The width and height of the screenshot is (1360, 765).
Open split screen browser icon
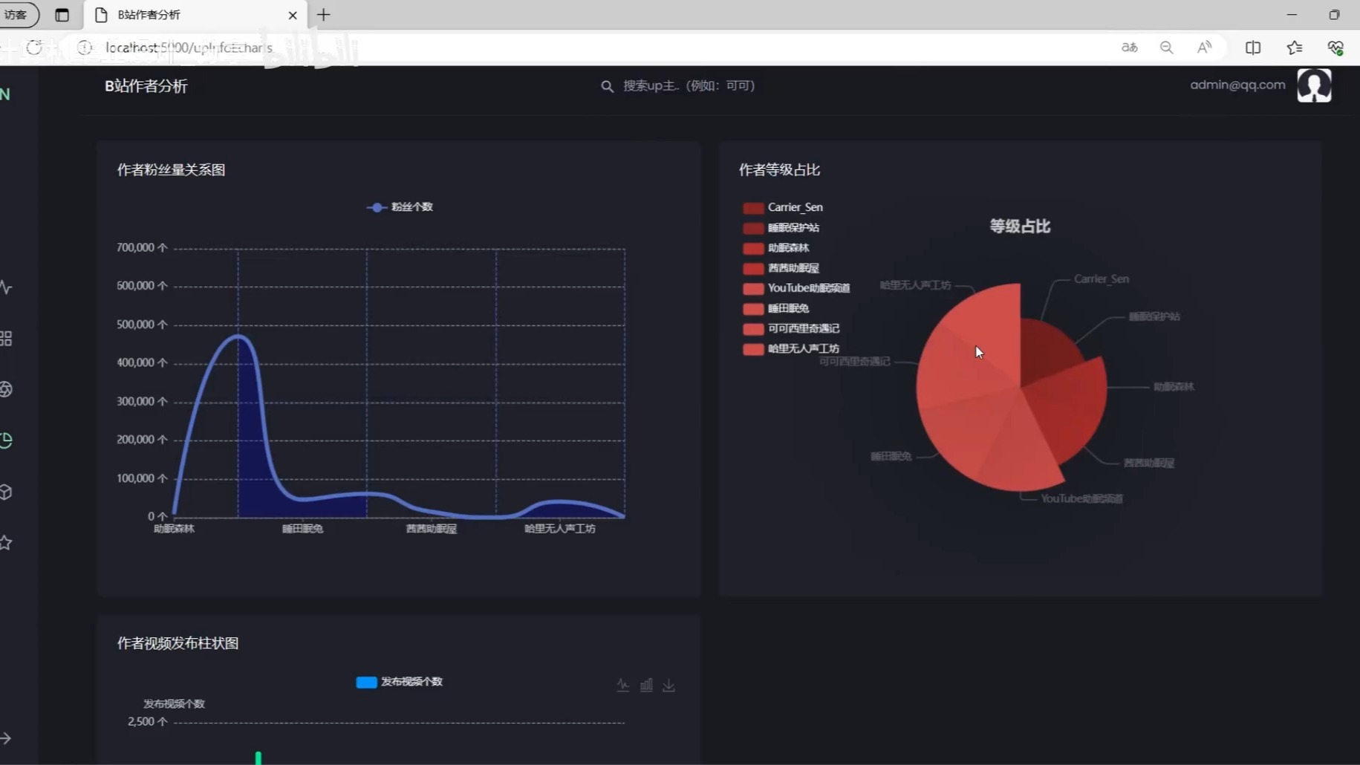1253,48
